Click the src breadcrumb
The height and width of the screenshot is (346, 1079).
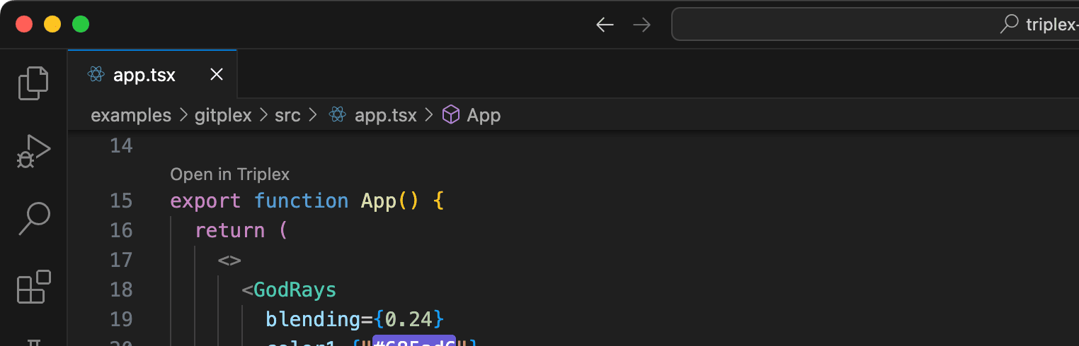(x=287, y=115)
